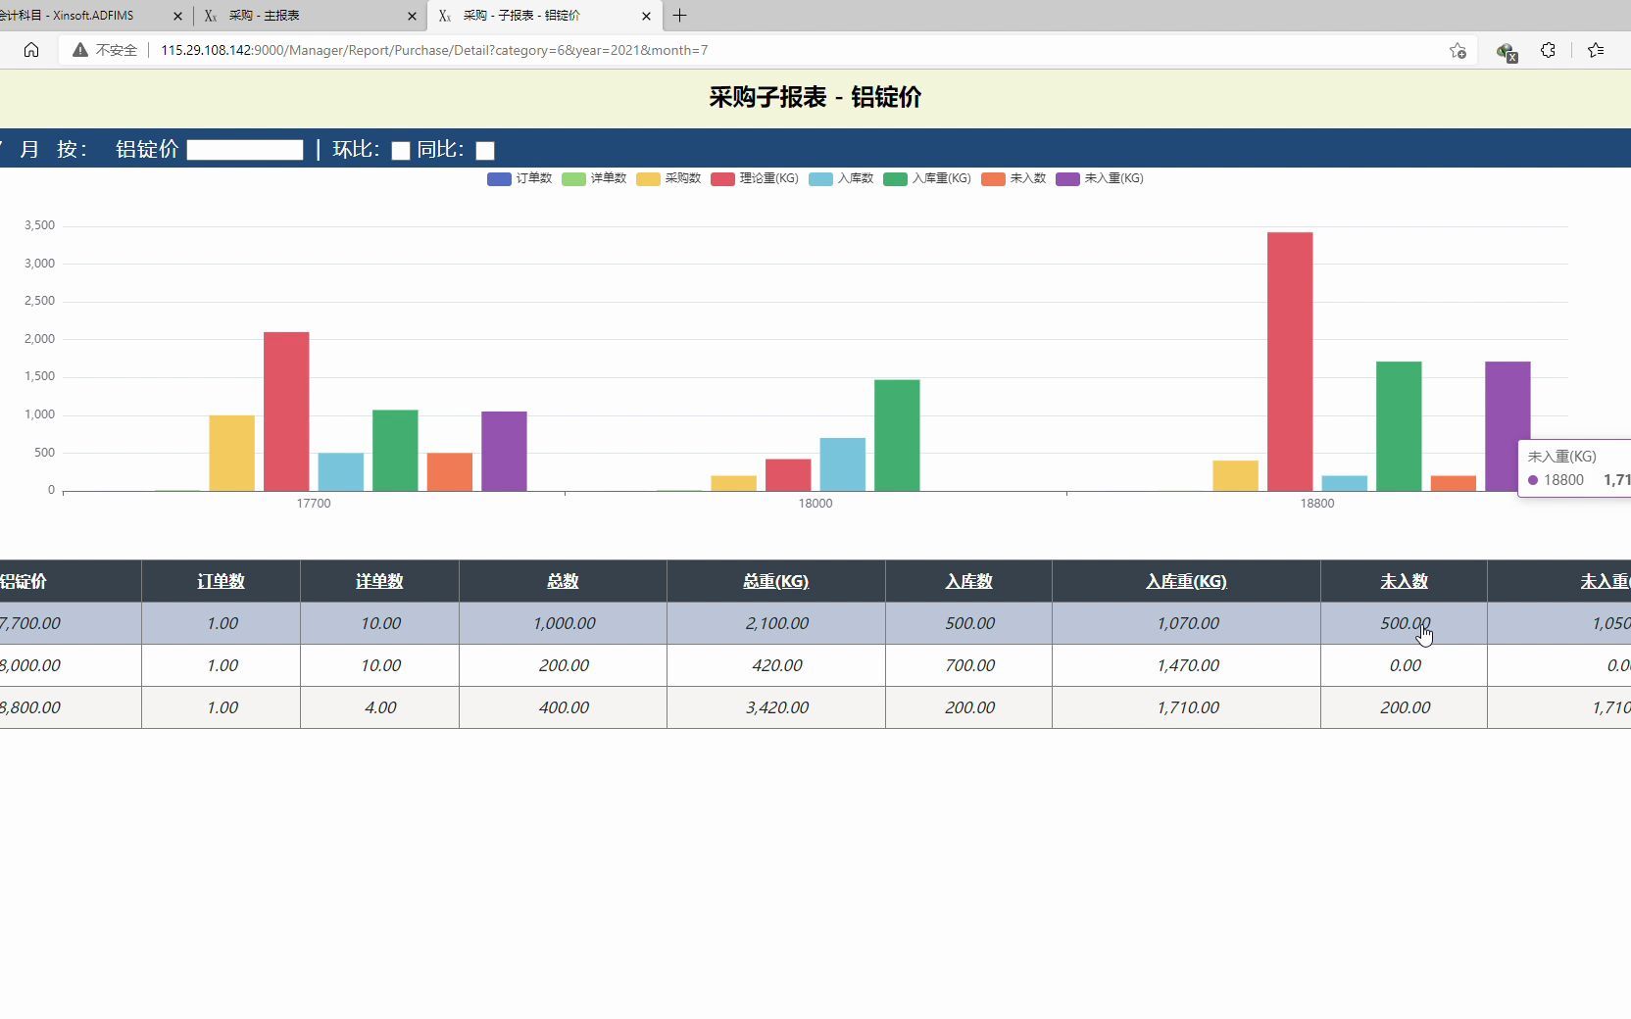Viewport: 1631px width, 1019px height.
Task: Click the 700.00 入库数 cell
Action: pos(969,665)
